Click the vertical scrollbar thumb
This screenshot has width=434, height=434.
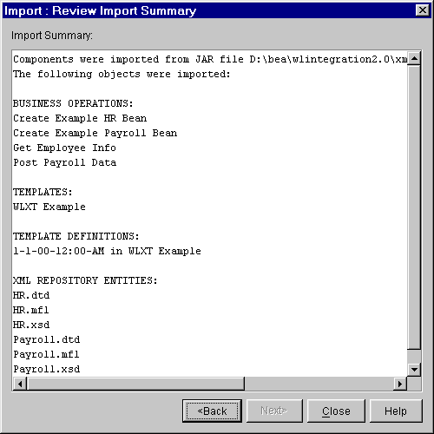click(x=414, y=207)
